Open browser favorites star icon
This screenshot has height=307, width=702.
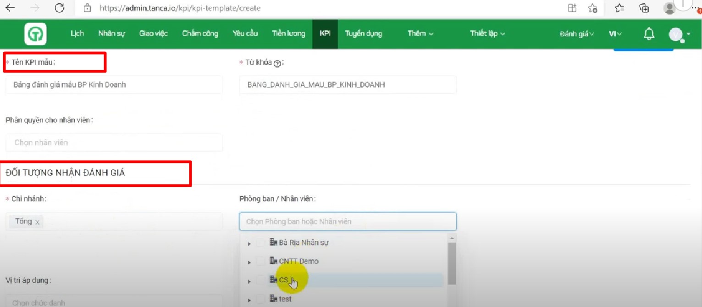[619, 8]
